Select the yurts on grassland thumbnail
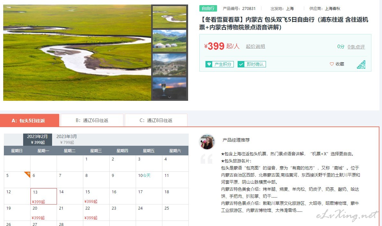This screenshot has height=226, width=382. [169, 41]
